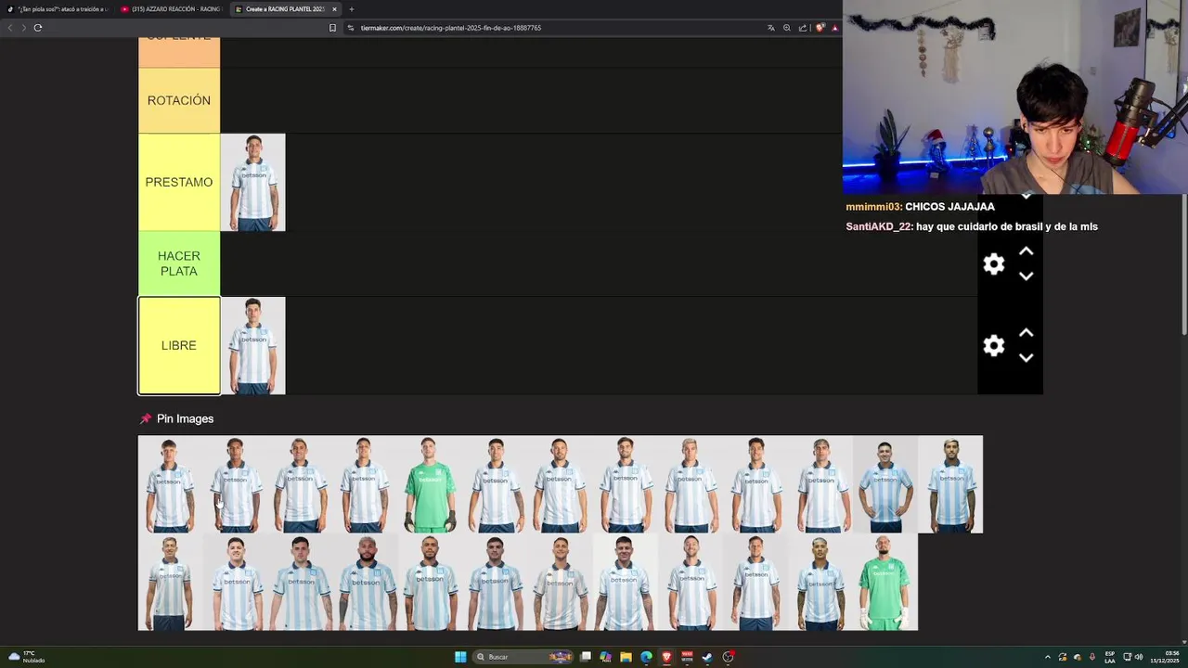Move HACER PLATA tier up with arrow
1188x668 pixels.
tap(1026, 251)
